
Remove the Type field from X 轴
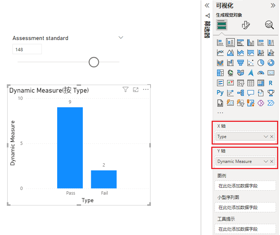[272, 137]
